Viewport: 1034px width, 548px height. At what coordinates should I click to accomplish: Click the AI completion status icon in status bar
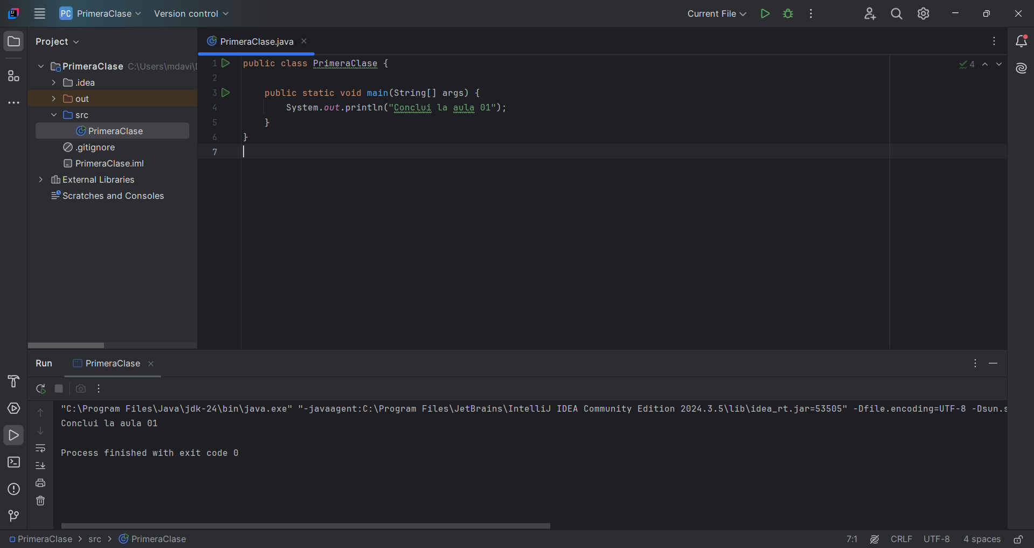[875, 539]
